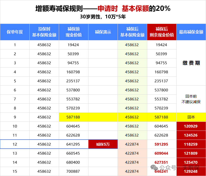This screenshot has width=206, height=176.
Task: Select the red 减保后剩余现金价值 header
Action: pos(162,32)
